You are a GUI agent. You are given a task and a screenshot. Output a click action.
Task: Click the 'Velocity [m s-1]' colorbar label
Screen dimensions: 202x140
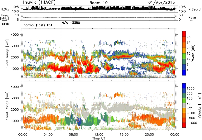[x=199, y=105]
